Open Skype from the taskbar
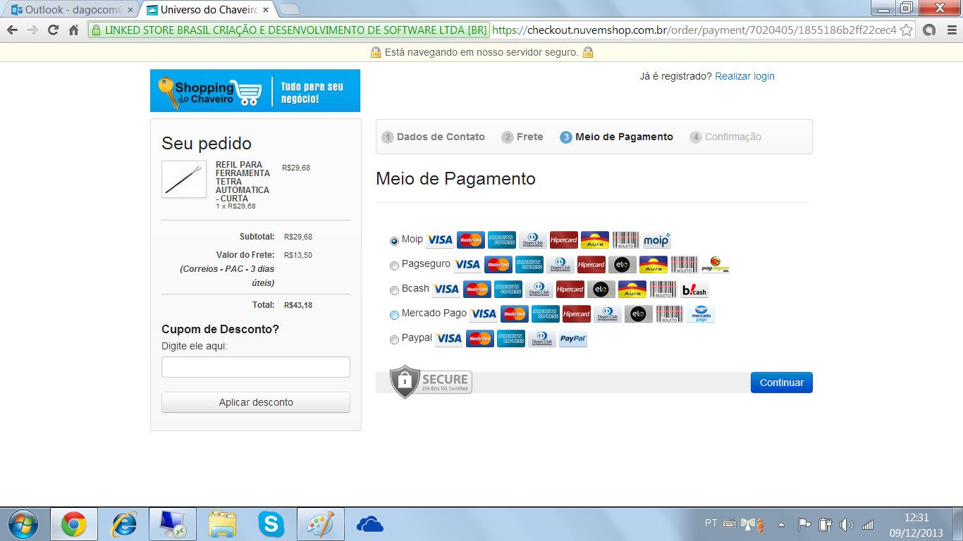The height and width of the screenshot is (541, 963). (x=271, y=524)
